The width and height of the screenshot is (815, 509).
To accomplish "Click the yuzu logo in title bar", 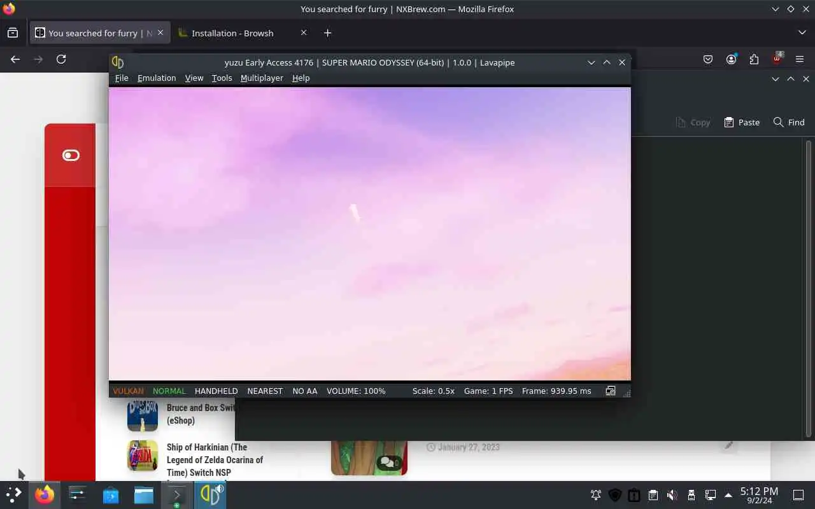I will pyautogui.click(x=118, y=62).
